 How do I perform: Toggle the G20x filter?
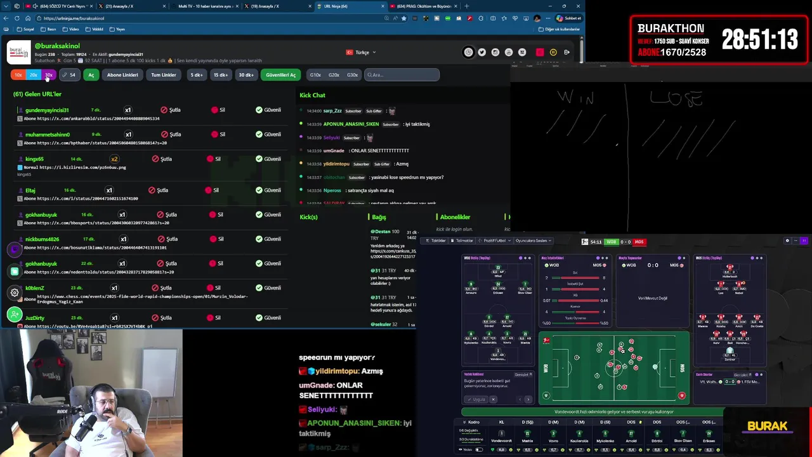click(x=334, y=75)
